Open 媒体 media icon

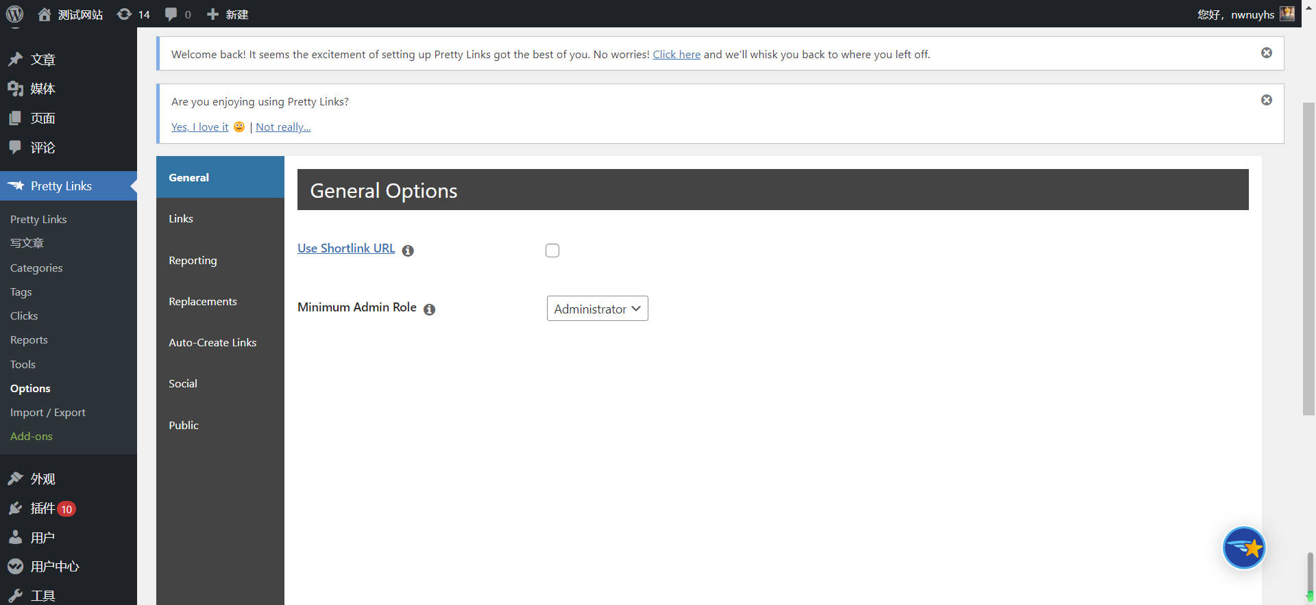(x=15, y=88)
